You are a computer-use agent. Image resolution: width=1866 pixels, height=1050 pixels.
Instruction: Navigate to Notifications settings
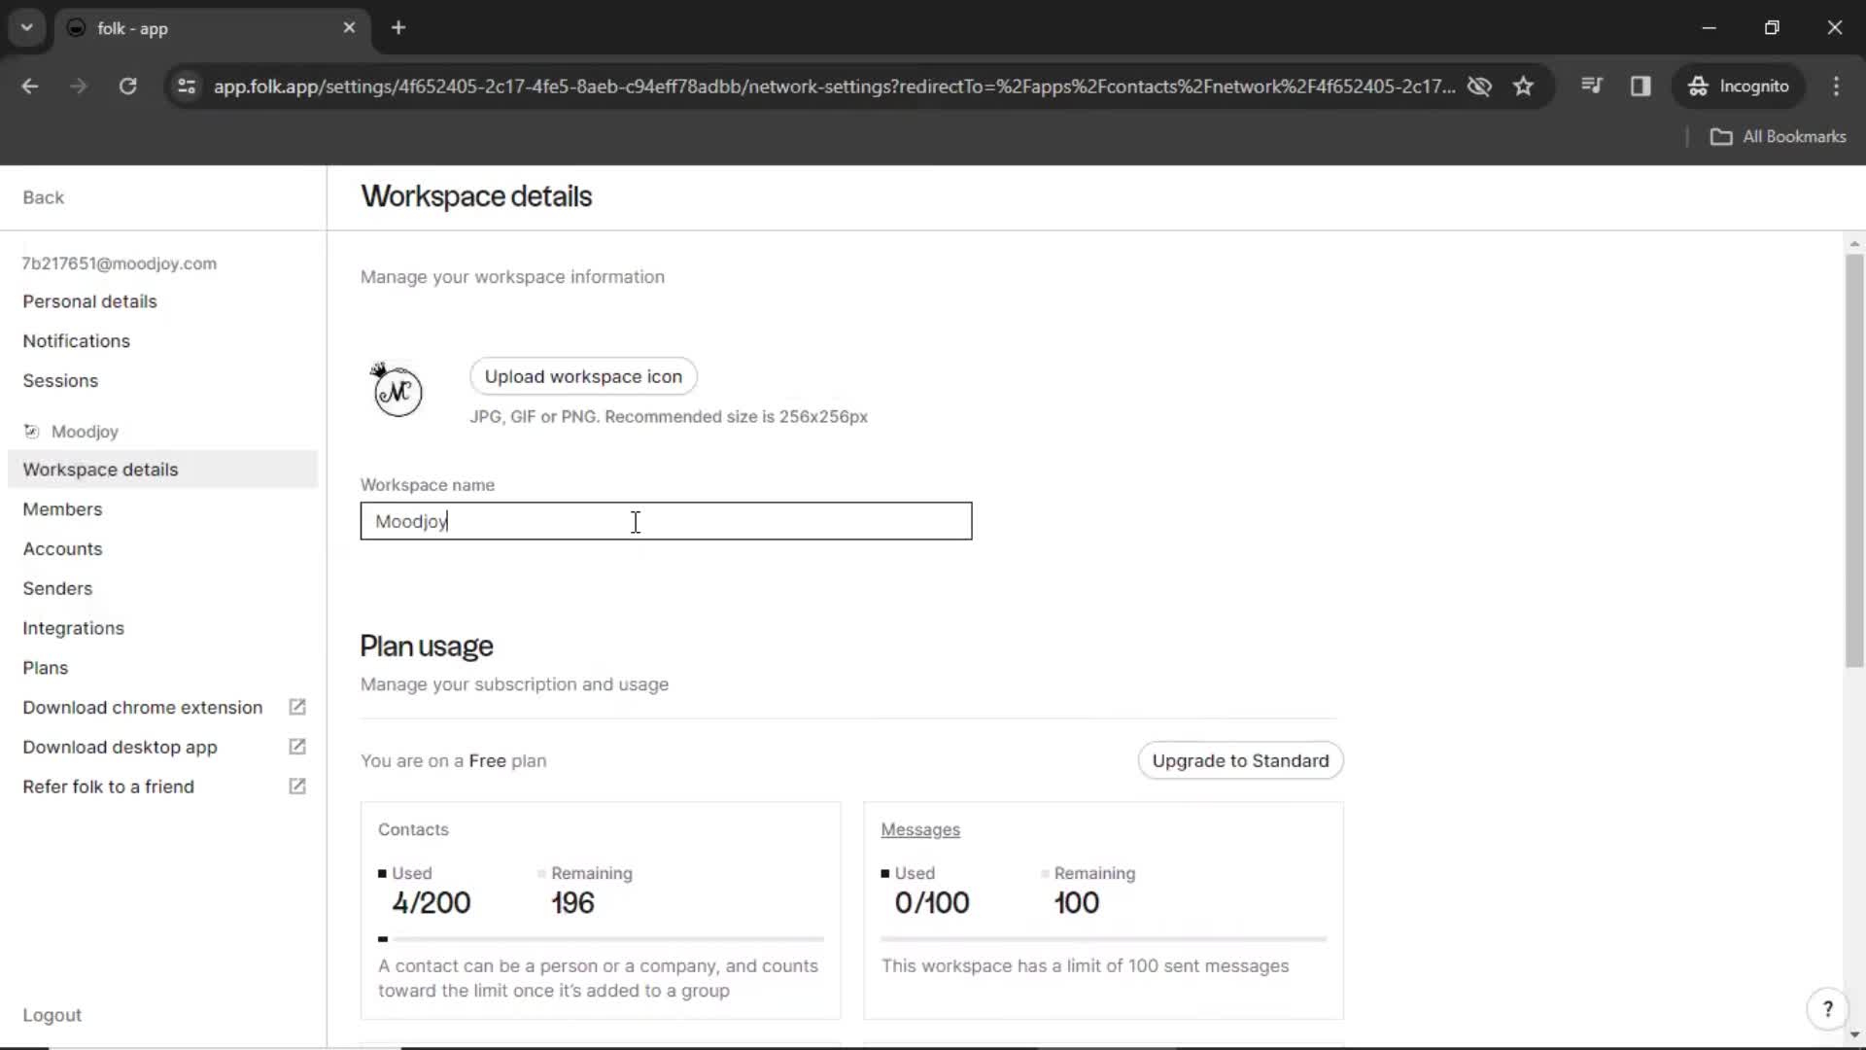77,339
